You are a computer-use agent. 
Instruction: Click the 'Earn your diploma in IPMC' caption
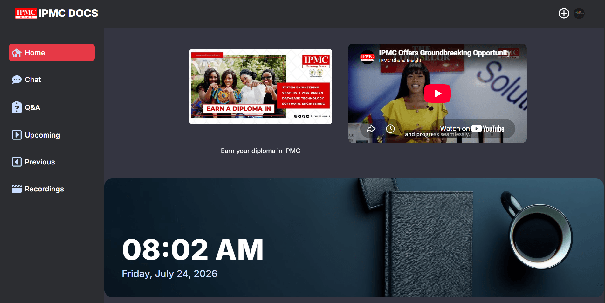[261, 151]
